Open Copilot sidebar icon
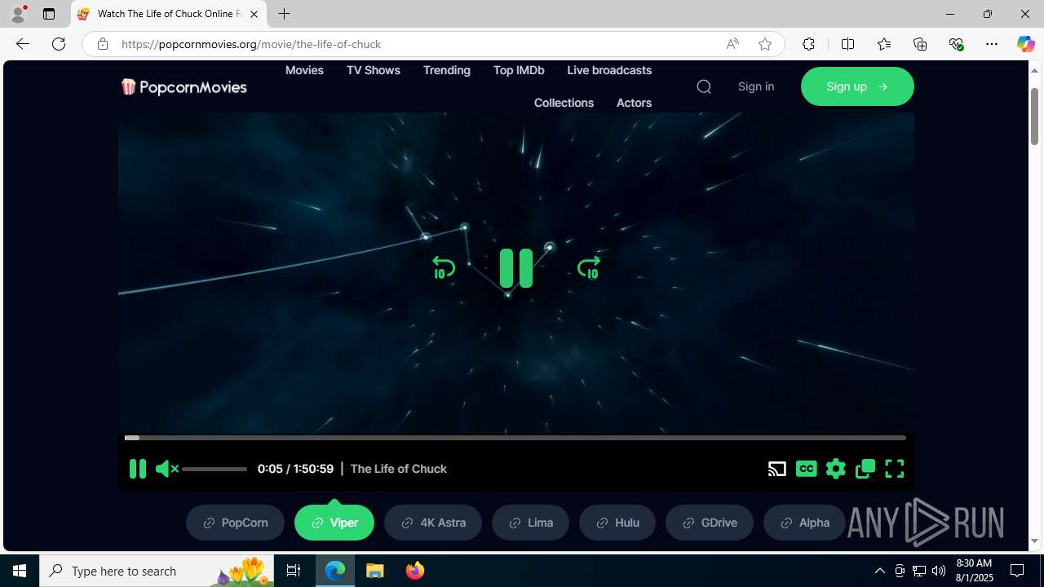The image size is (1044, 587). click(x=1025, y=44)
